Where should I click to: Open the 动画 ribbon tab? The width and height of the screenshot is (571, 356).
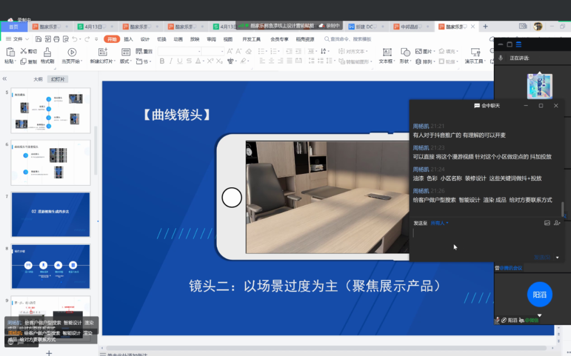click(178, 39)
